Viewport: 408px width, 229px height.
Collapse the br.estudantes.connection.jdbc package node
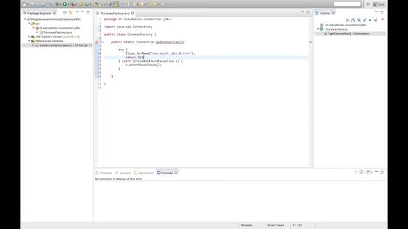coord(33,28)
